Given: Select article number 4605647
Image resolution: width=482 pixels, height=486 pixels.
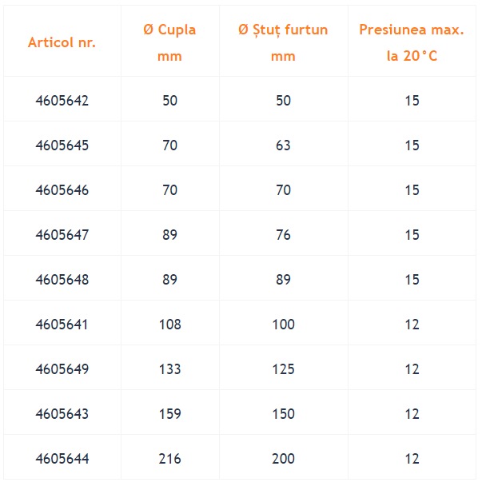Looking at the screenshot, I should click(x=62, y=235).
